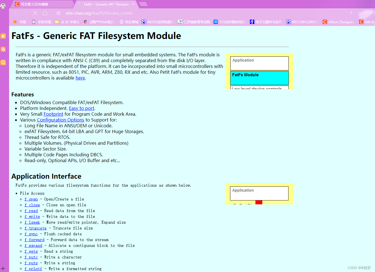The image size is (375, 272).
Task: Click the 'Application Interface' heading
Action: click(x=46, y=176)
